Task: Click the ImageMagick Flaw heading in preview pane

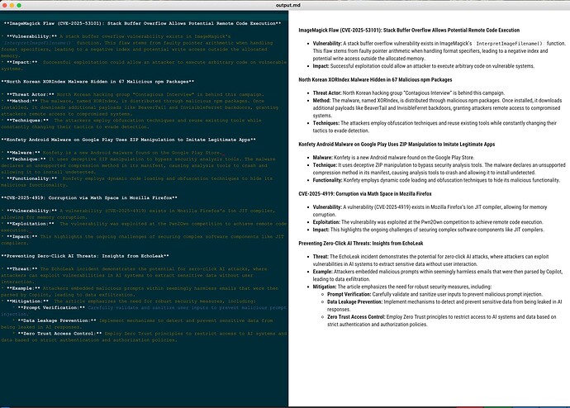Action: [409, 31]
